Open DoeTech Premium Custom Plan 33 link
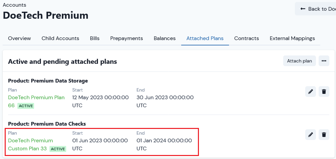336x159 pixels. click(x=30, y=144)
